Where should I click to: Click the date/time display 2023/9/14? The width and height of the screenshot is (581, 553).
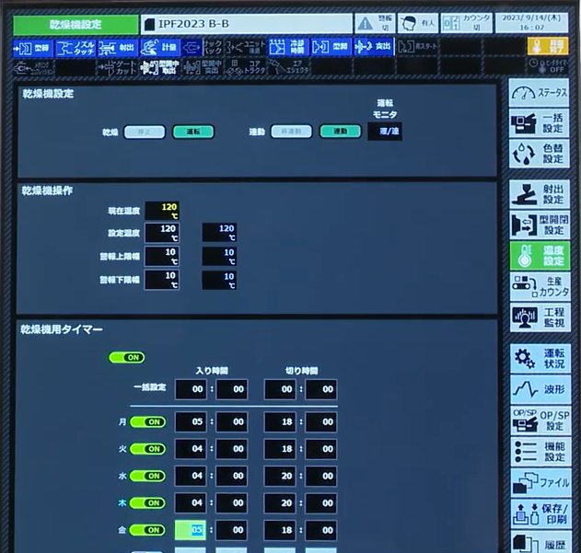(x=531, y=23)
